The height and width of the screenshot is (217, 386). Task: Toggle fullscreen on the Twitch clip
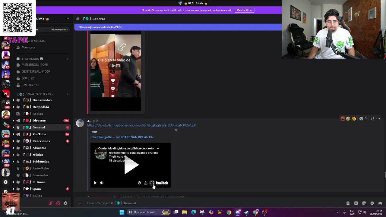click(x=152, y=183)
